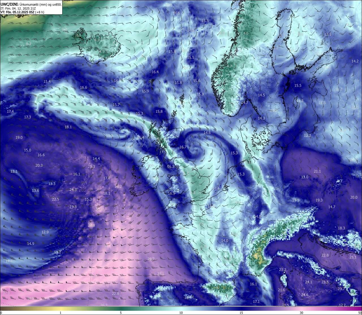
Task: Click the value 19.3 on the map
Action: 319,200
